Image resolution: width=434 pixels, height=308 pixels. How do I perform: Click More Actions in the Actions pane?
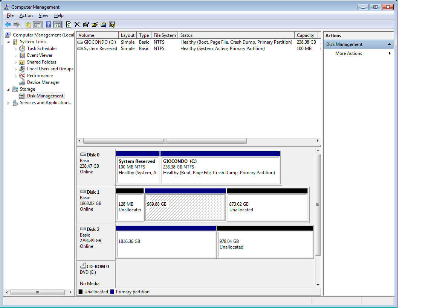tap(348, 53)
